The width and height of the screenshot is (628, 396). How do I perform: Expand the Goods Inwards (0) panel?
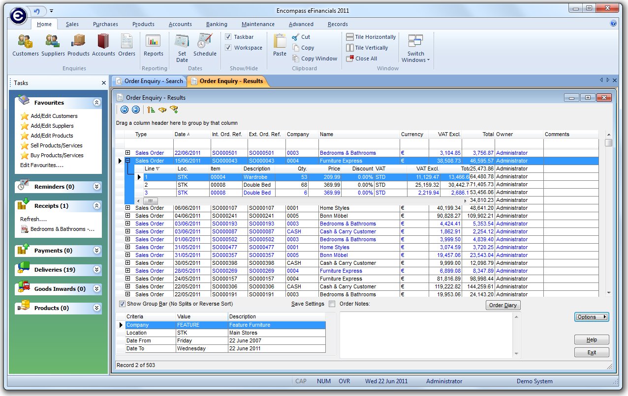click(x=96, y=289)
